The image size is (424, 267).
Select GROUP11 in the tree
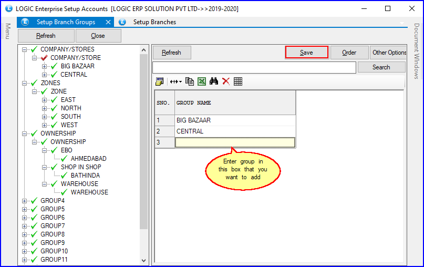[54, 260]
